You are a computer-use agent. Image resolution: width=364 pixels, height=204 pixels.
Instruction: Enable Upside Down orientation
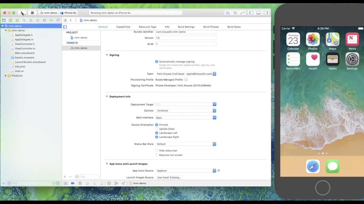(156, 129)
